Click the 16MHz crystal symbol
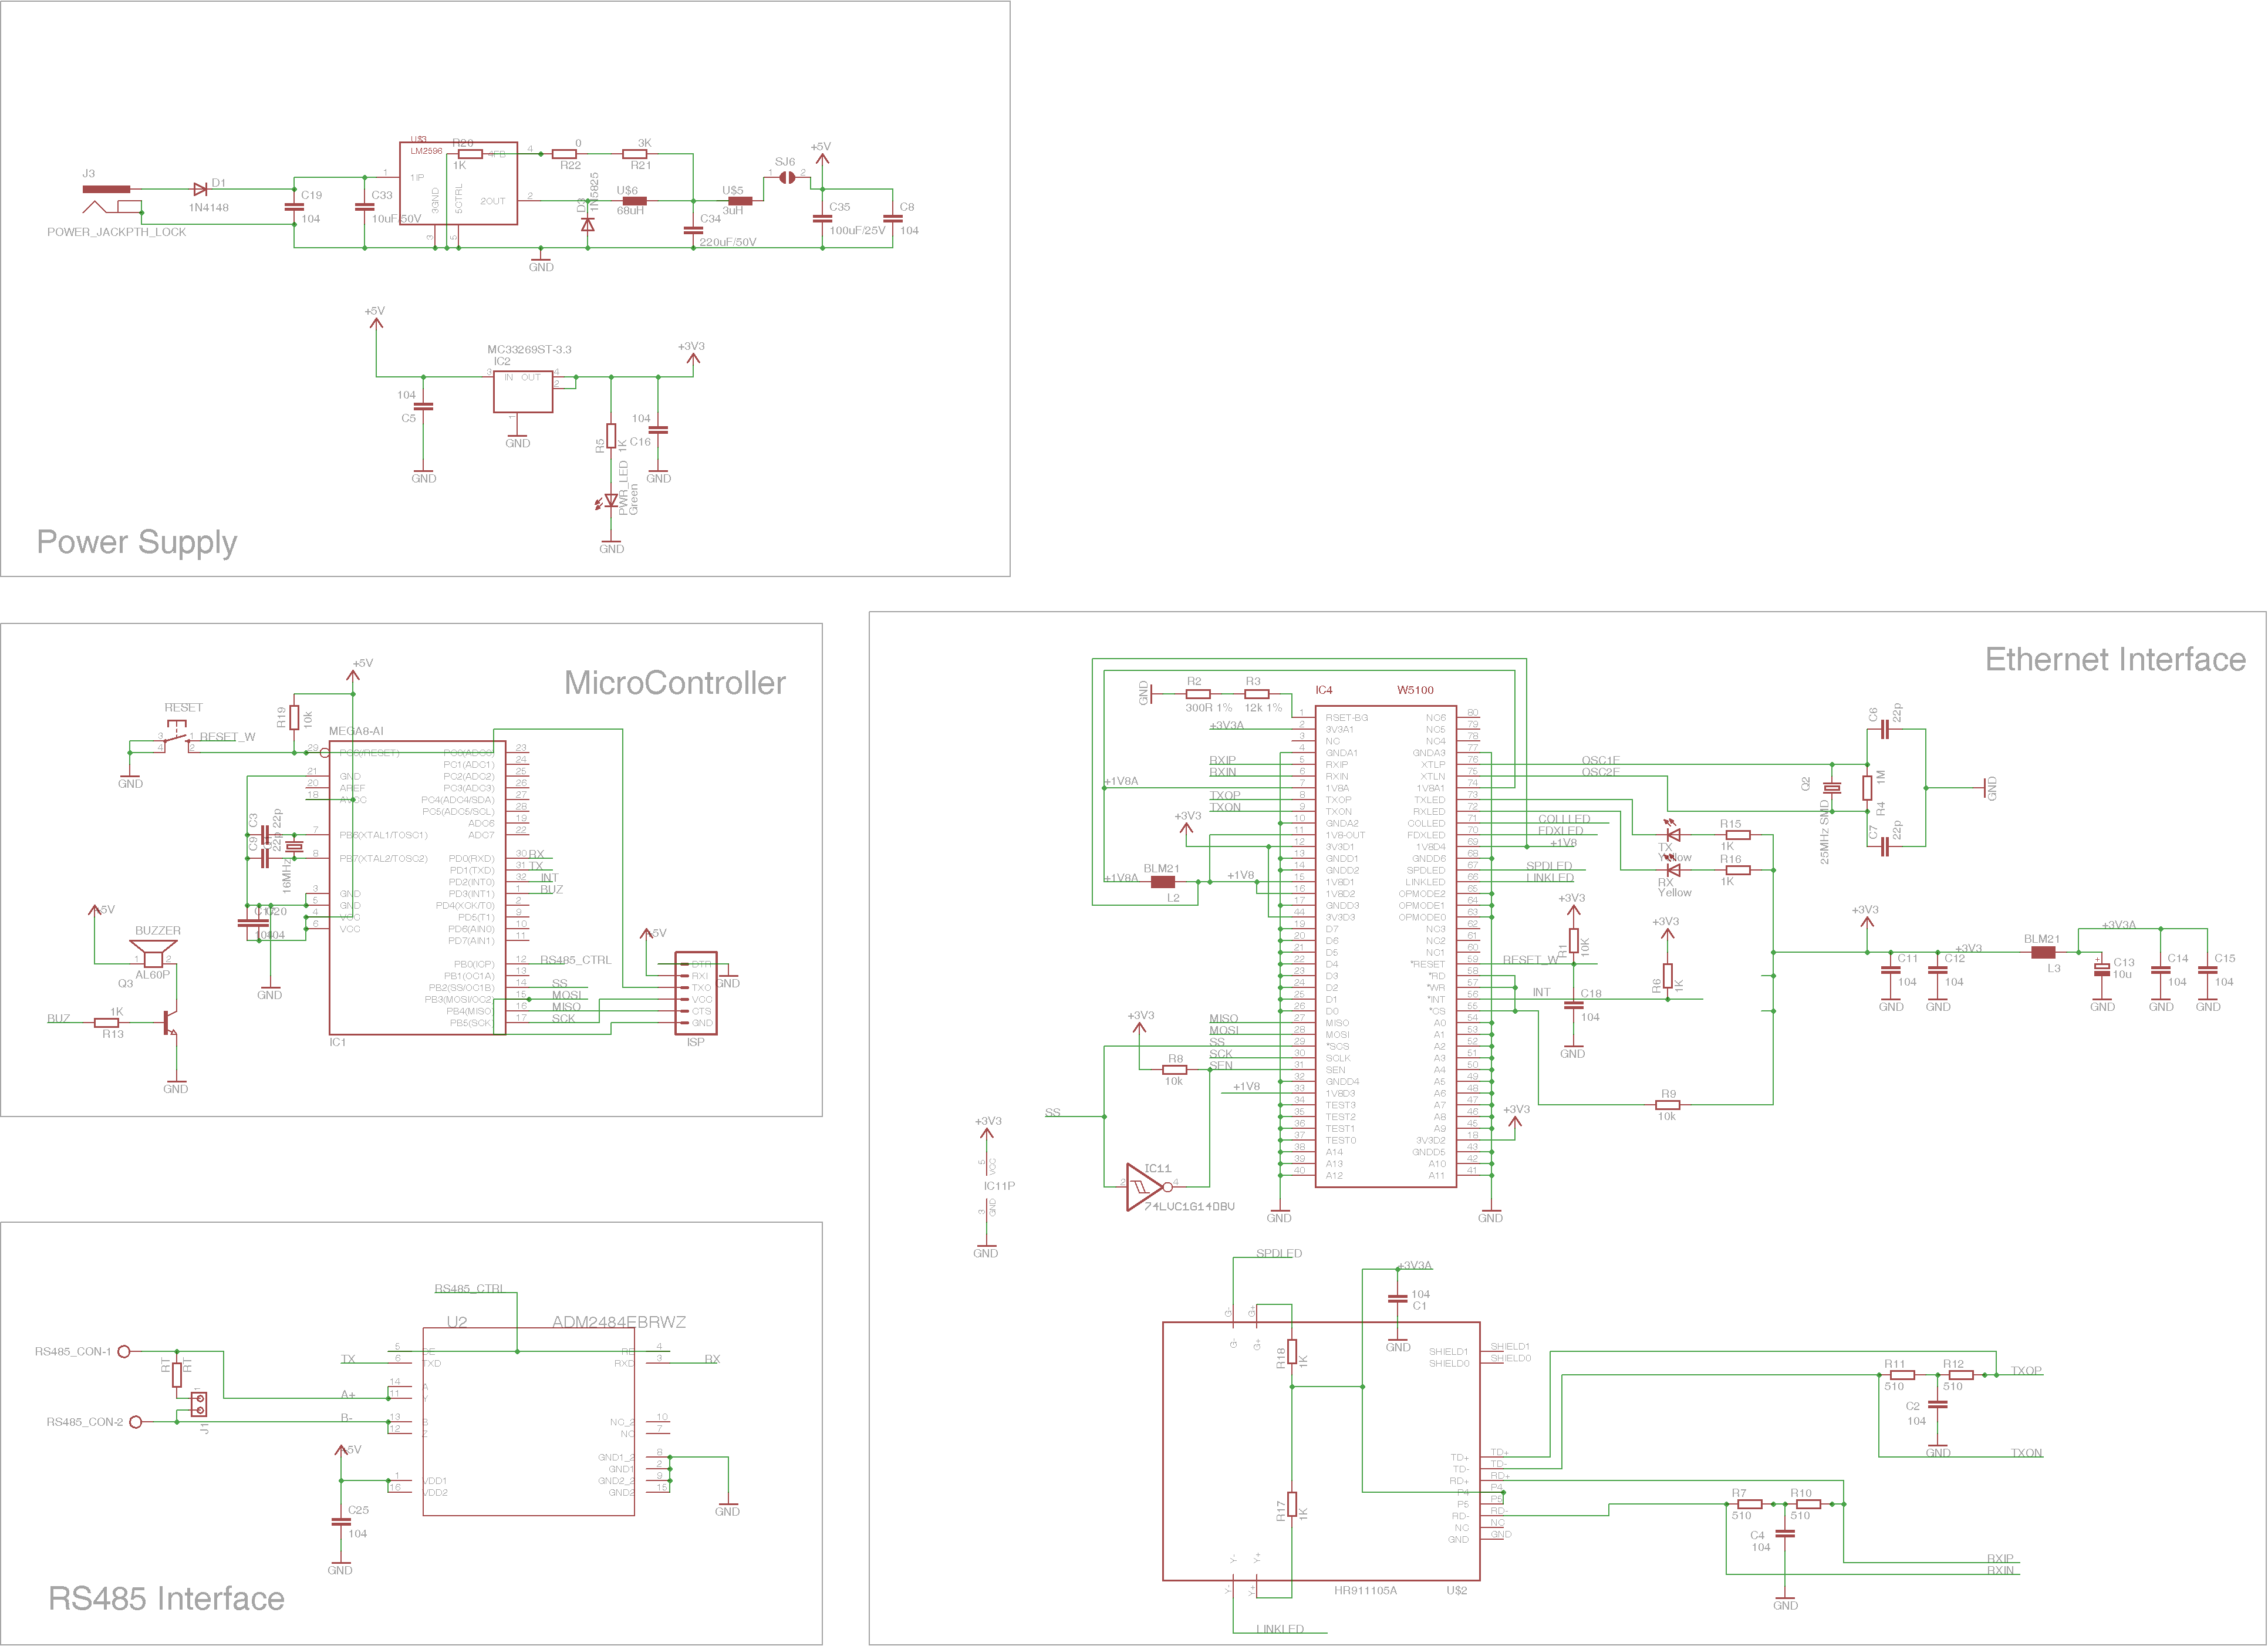Image resolution: width=2268 pixels, height=1646 pixels. click(x=293, y=847)
